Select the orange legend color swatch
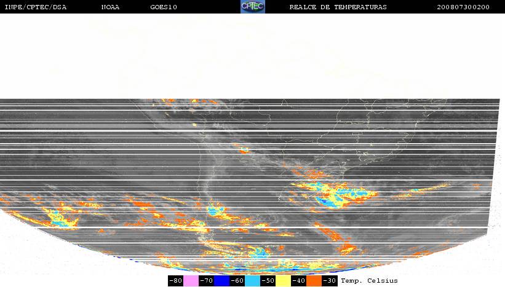 tap(314, 281)
